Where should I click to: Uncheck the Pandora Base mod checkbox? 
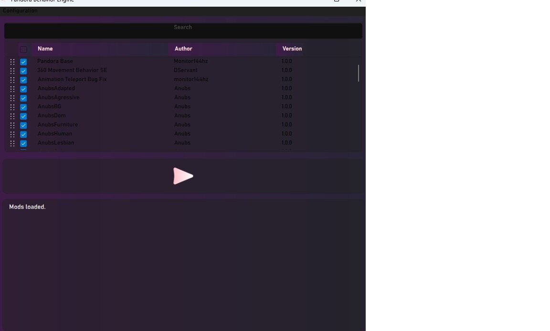pyautogui.click(x=23, y=62)
